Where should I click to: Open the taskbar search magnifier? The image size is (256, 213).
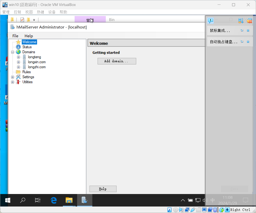[23, 200]
